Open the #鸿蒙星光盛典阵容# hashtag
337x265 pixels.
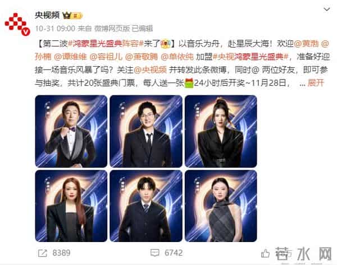[x=106, y=44]
